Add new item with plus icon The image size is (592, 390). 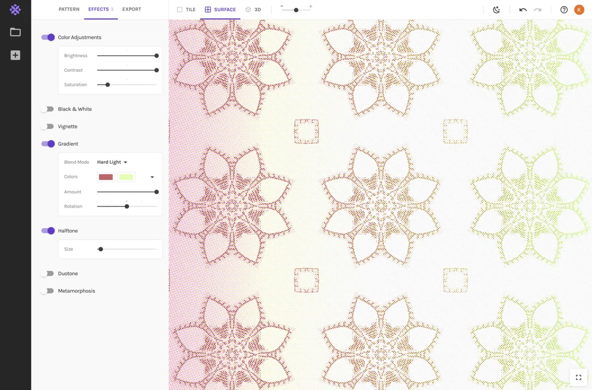[15, 55]
